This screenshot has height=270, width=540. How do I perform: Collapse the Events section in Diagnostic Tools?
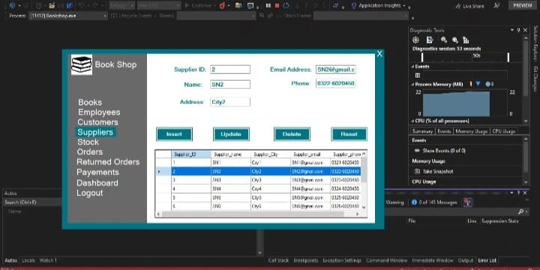pyautogui.click(x=412, y=67)
